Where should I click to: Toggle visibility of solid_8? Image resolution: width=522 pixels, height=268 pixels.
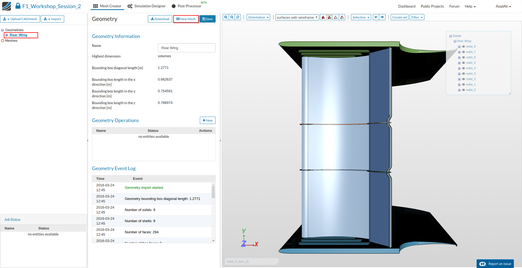[464, 47]
